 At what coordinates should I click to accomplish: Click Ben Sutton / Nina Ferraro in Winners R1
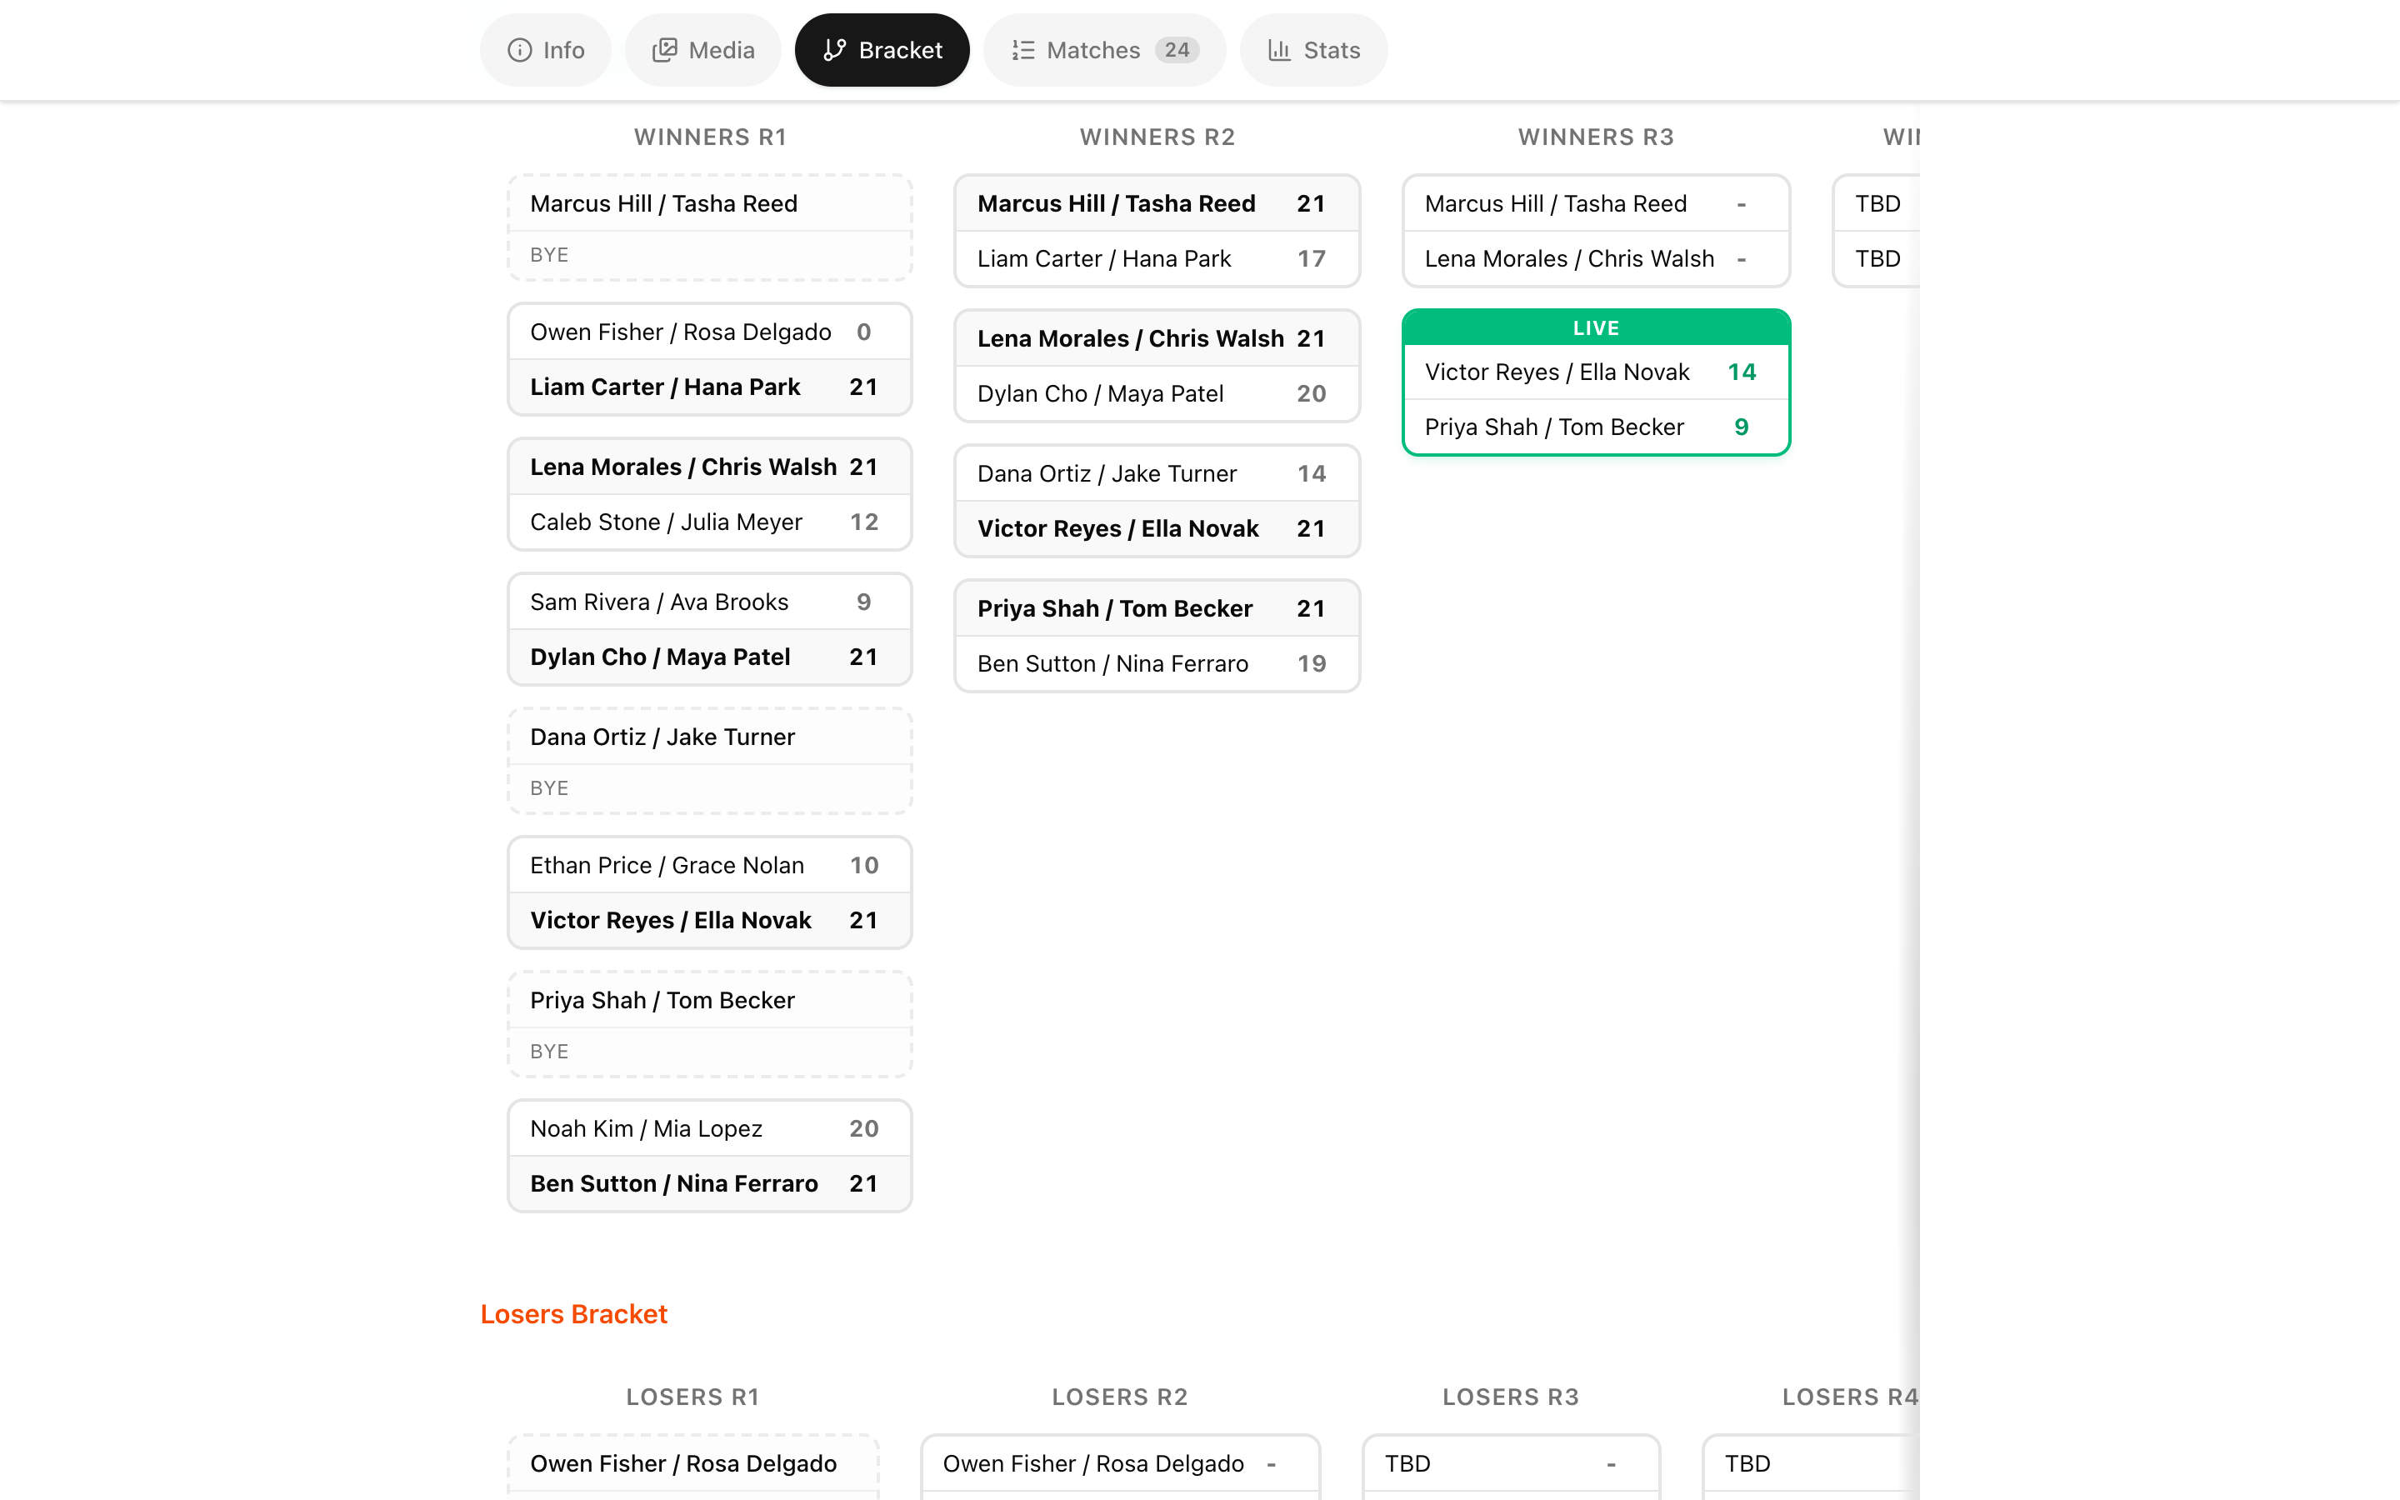[x=709, y=1183]
